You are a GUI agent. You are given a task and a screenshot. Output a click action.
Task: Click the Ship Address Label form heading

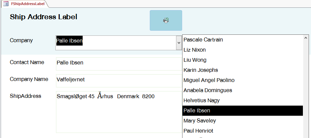coord(44,17)
